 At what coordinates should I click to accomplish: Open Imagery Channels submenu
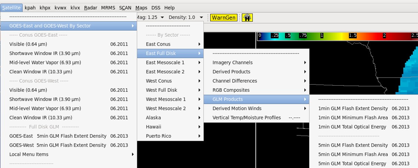point(256,62)
